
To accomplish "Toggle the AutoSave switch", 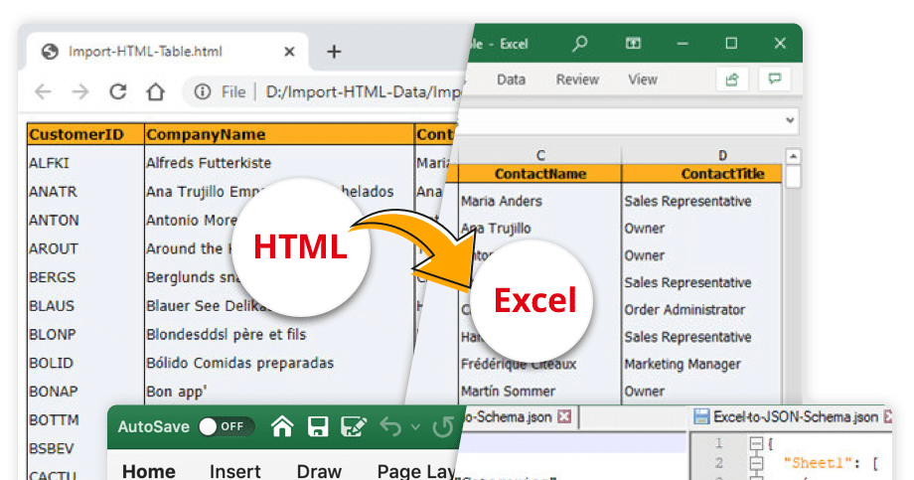I will point(226,427).
